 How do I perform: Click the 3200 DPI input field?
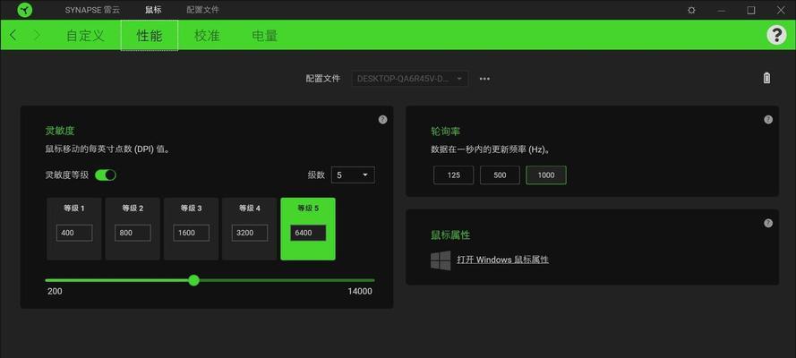(x=250, y=234)
